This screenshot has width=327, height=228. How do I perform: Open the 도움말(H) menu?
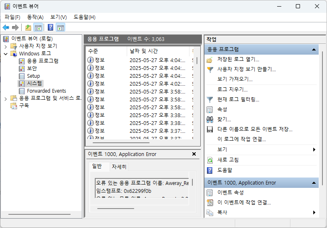pyautogui.click(x=84, y=17)
